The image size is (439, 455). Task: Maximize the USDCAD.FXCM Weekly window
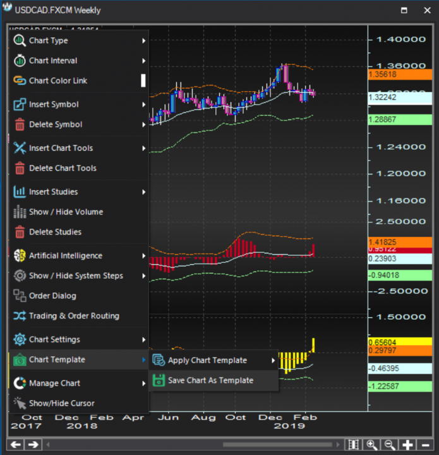click(x=404, y=11)
